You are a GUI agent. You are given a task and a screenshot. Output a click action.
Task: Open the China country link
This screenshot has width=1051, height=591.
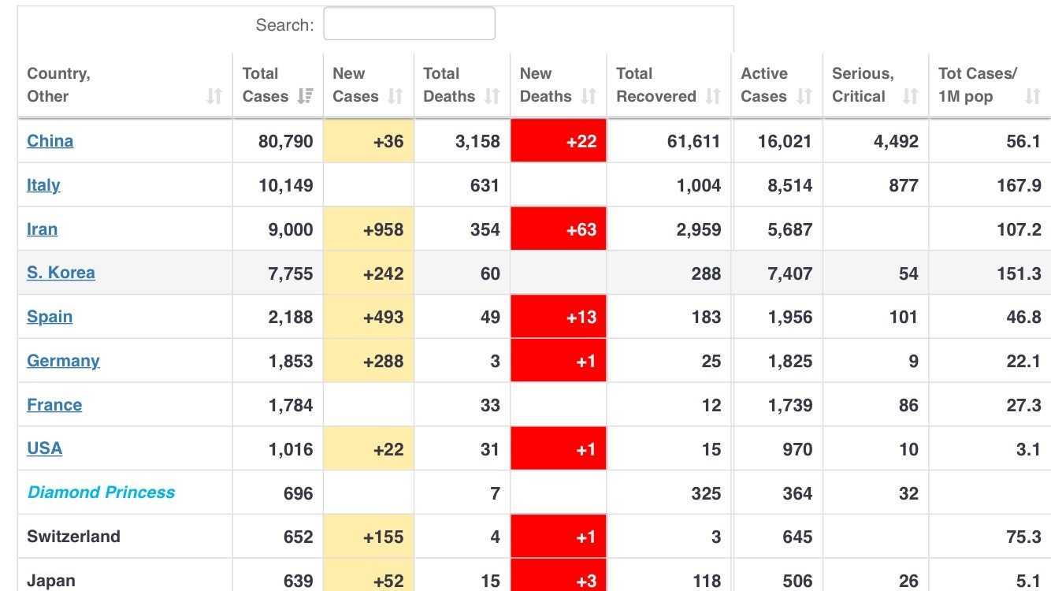pyautogui.click(x=50, y=141)
